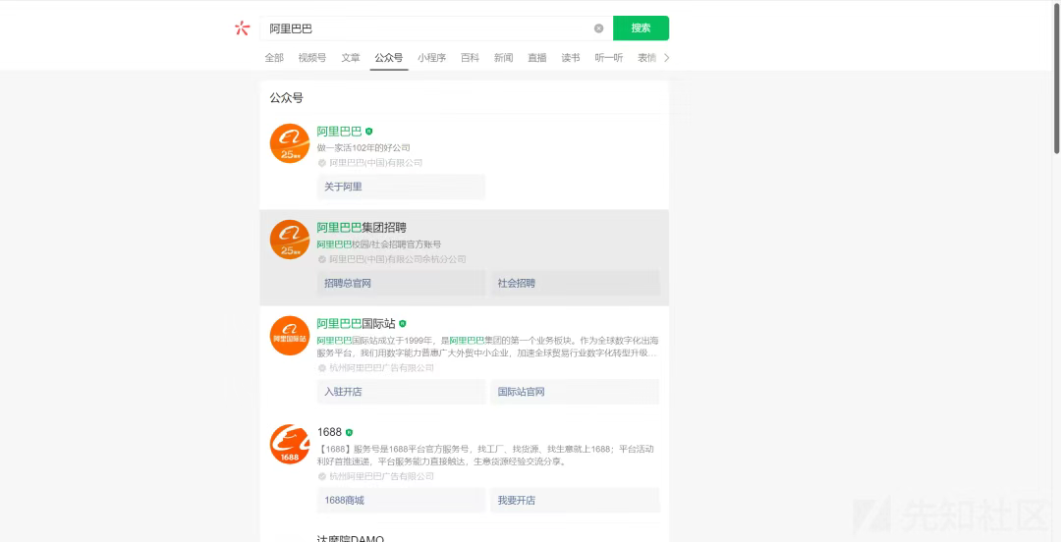
Task: Click the 1688商城 button
Action: point(401,500)
